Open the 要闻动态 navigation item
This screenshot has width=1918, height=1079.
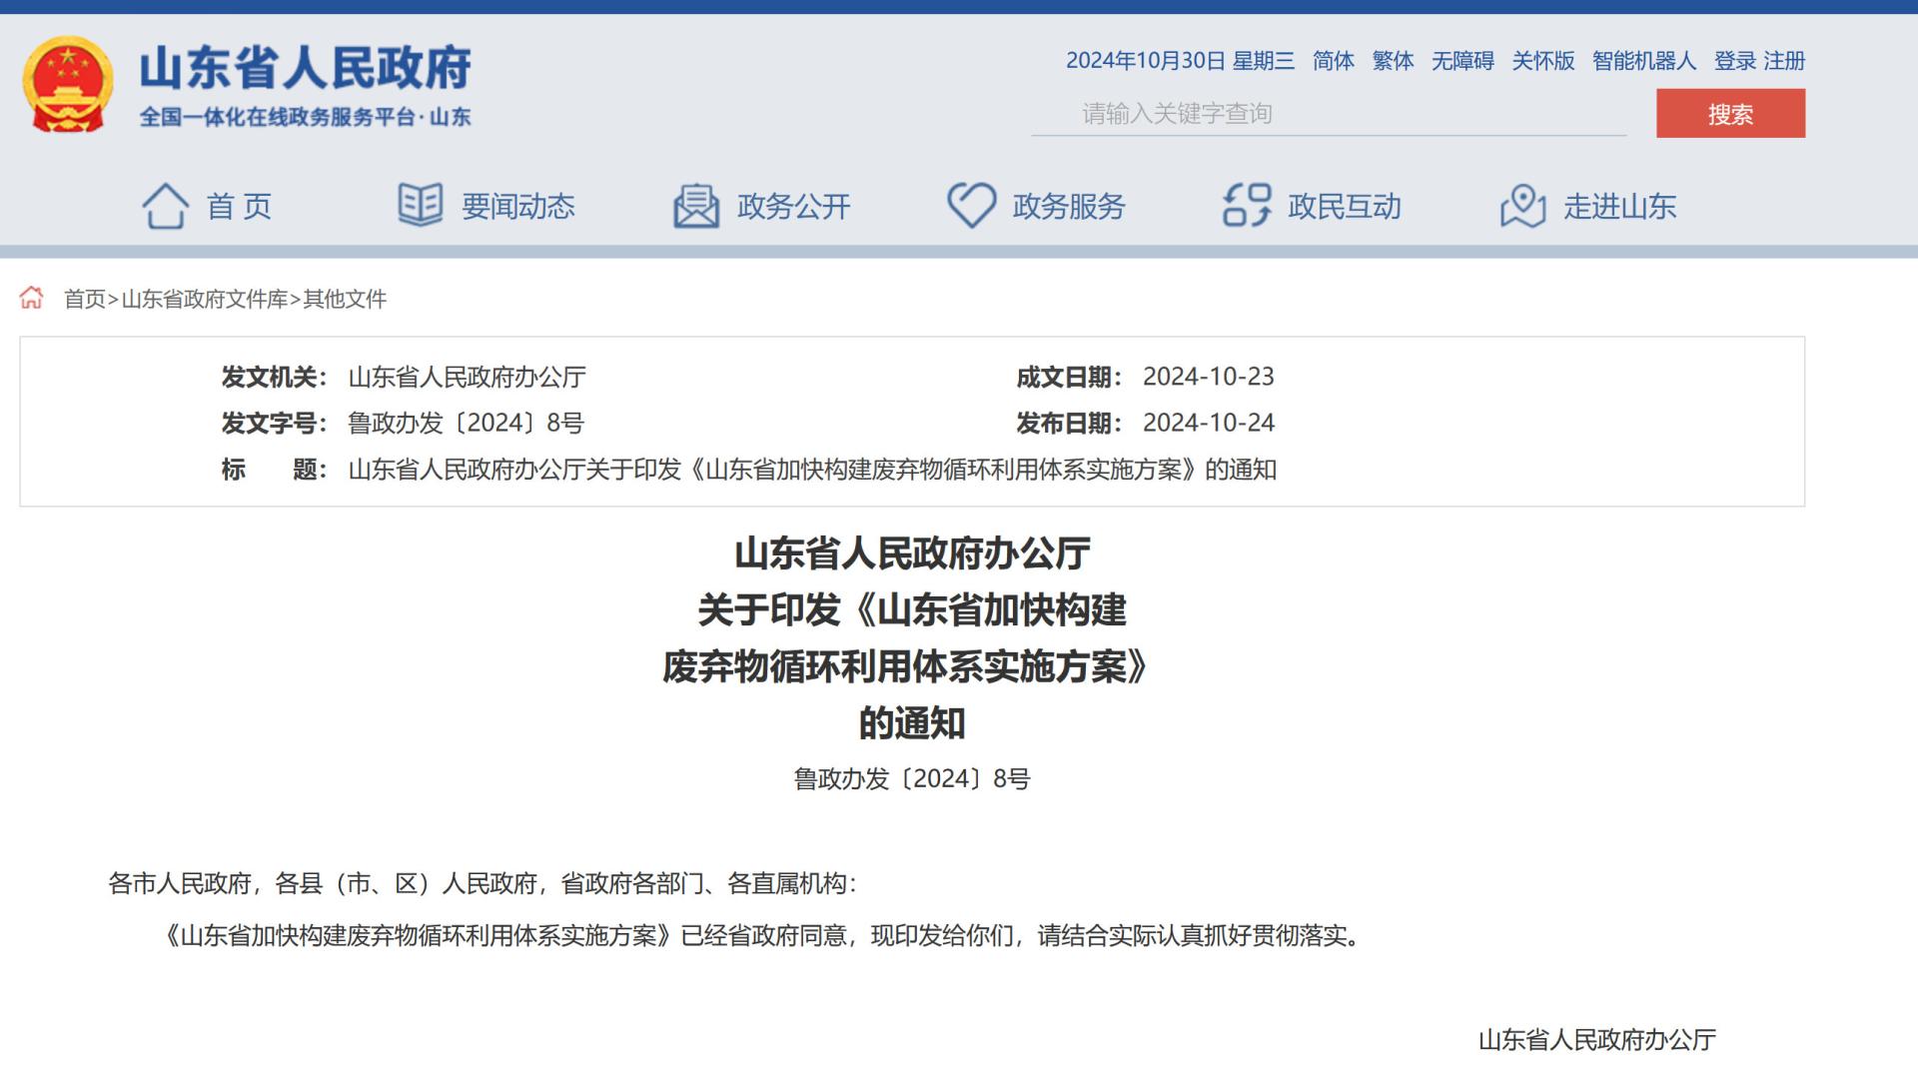517,207
